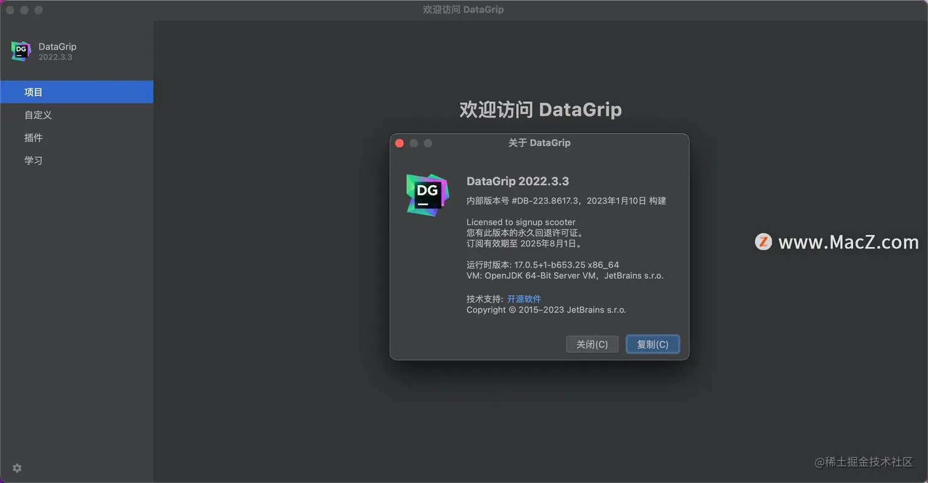Click the 您有此版本的永久回退许可证 line

coord(525,232)
